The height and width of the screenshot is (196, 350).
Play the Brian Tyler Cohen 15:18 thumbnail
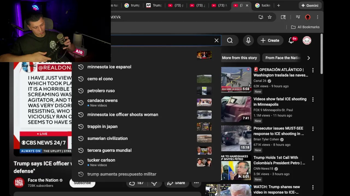tap(236, 138)
